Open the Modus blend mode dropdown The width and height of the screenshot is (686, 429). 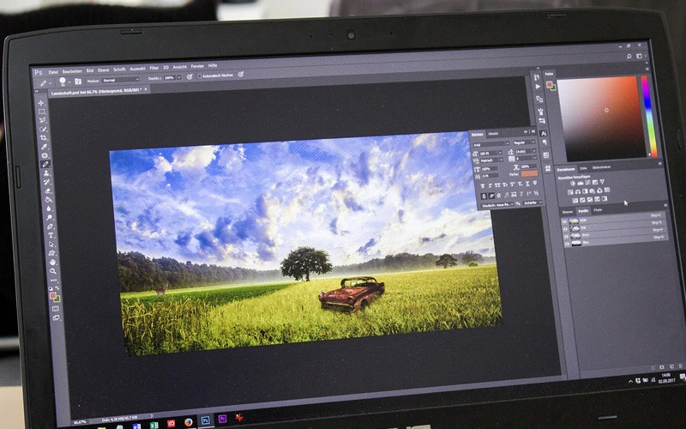[120, 79]
